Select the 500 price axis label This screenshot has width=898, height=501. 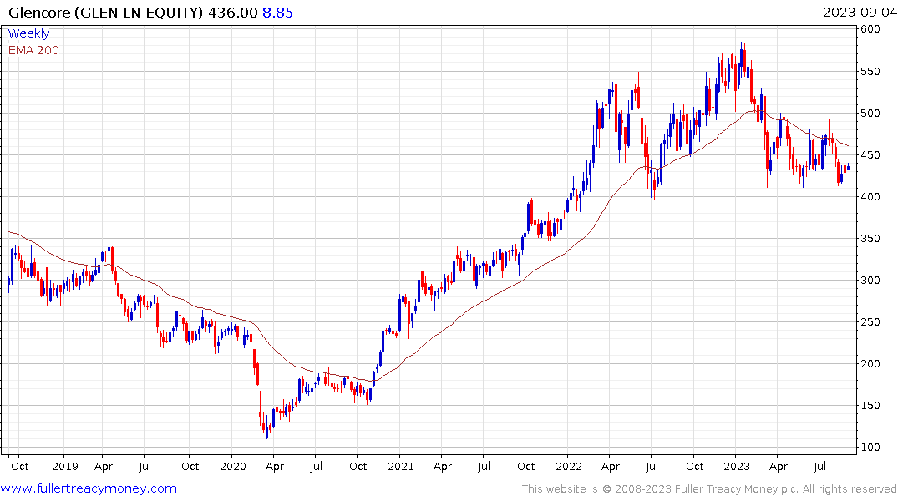coord(870,114)
